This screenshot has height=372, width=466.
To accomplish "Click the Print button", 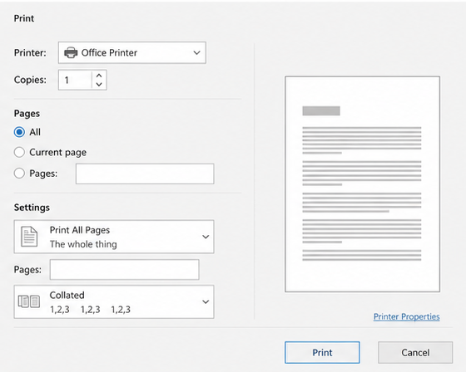I will 322,352.
